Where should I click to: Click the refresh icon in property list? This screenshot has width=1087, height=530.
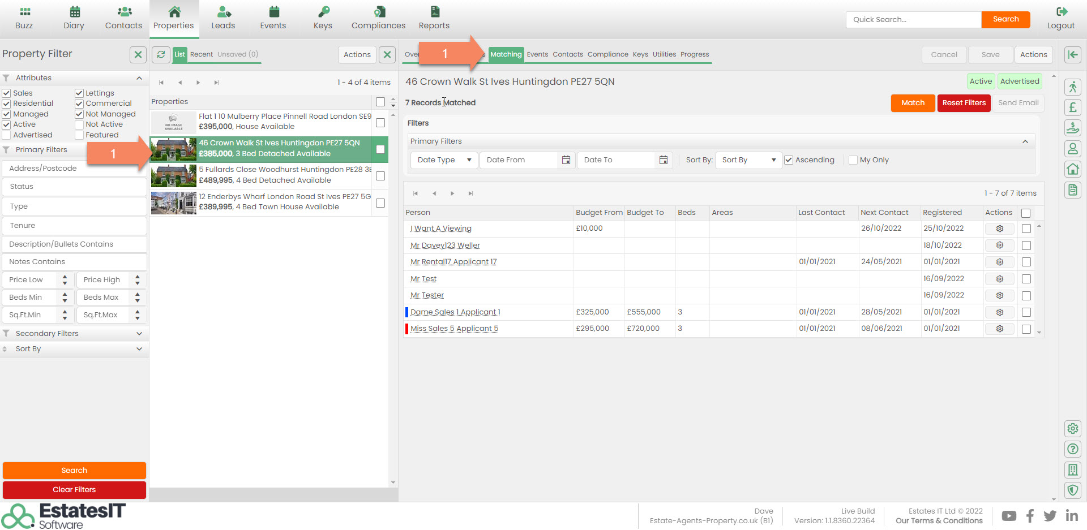pyautogui.click(x=161, y=54)
